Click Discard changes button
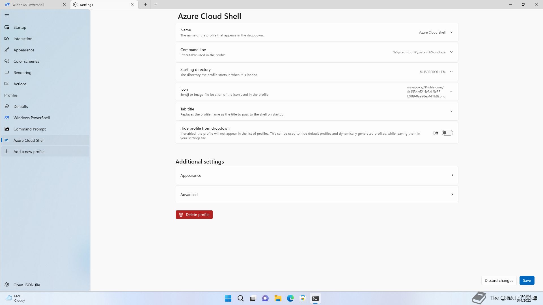This screenshot has height=305, width=543. 499,281
